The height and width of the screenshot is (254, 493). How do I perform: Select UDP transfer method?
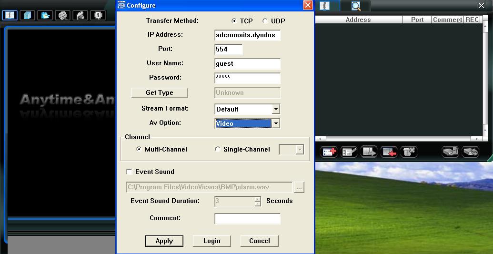point(265,21)
